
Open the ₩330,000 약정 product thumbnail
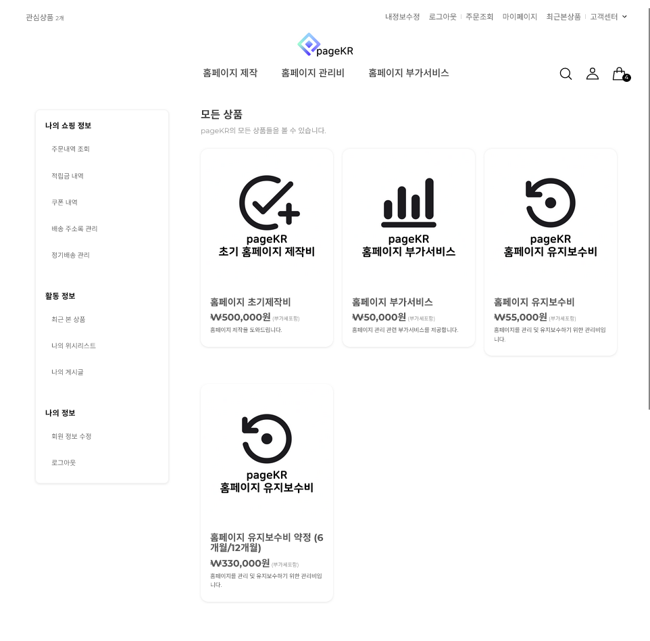(266, 451)
